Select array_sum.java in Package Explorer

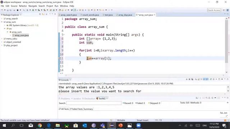(x=20, y=35)
